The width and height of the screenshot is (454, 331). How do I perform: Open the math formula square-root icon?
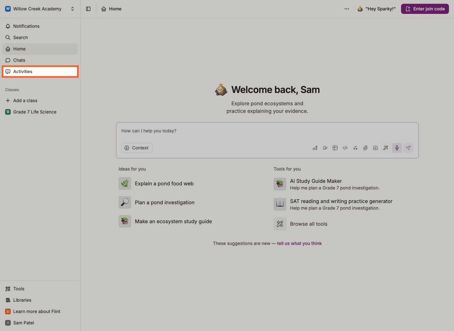355,148
